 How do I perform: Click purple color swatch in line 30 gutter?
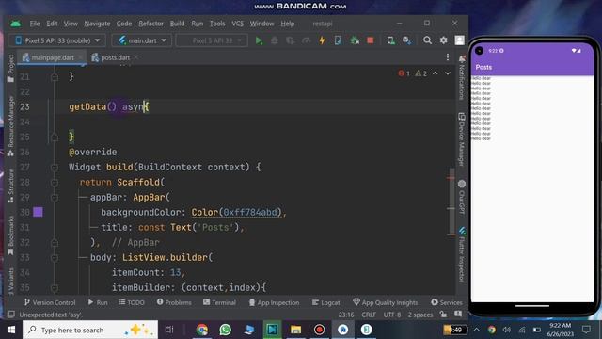tap(38, 212)
